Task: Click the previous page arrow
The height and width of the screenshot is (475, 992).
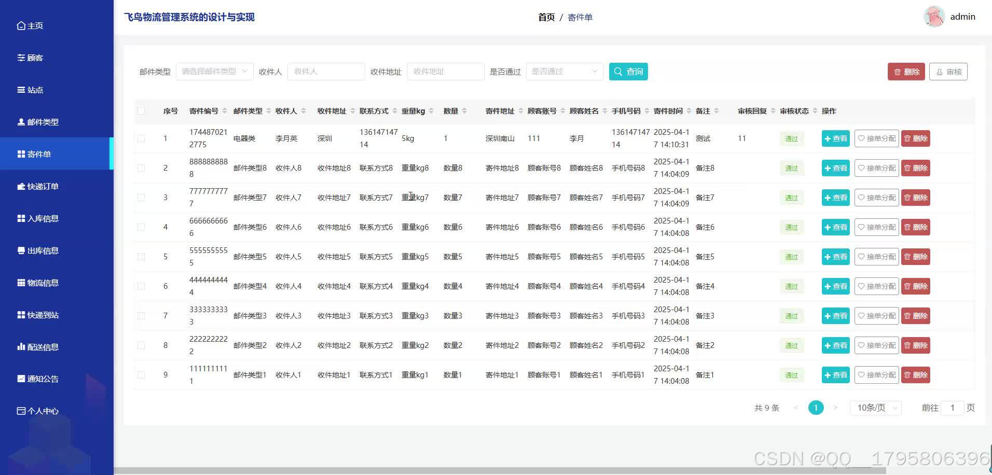Action: coord(796,408)
